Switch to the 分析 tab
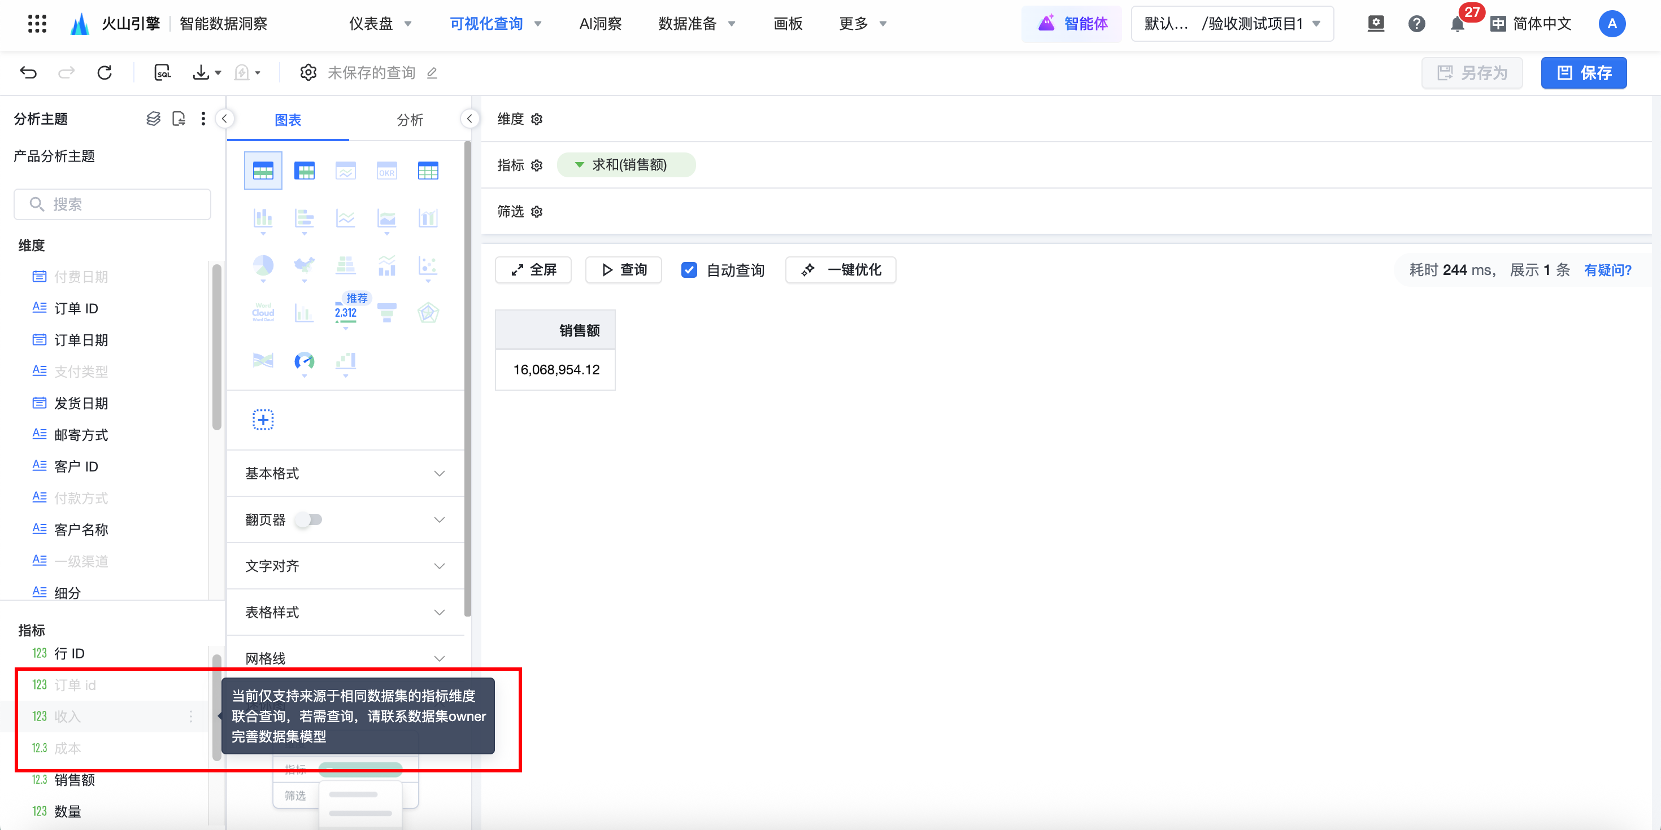Image resolution: width=1661 pixels, height=830 pixels. pos(410,120)
